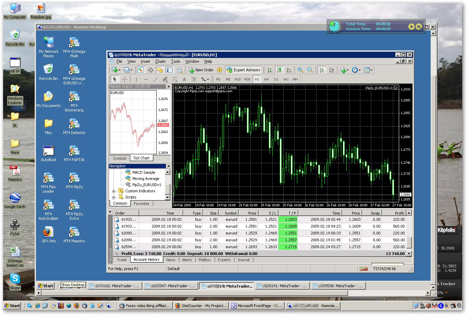Select the Equidistant Channel tool
Screen dimensions: 467x315
click(x=165, y=79)
